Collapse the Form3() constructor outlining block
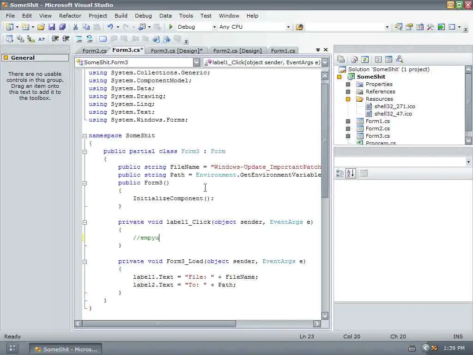 click(85, 183)
